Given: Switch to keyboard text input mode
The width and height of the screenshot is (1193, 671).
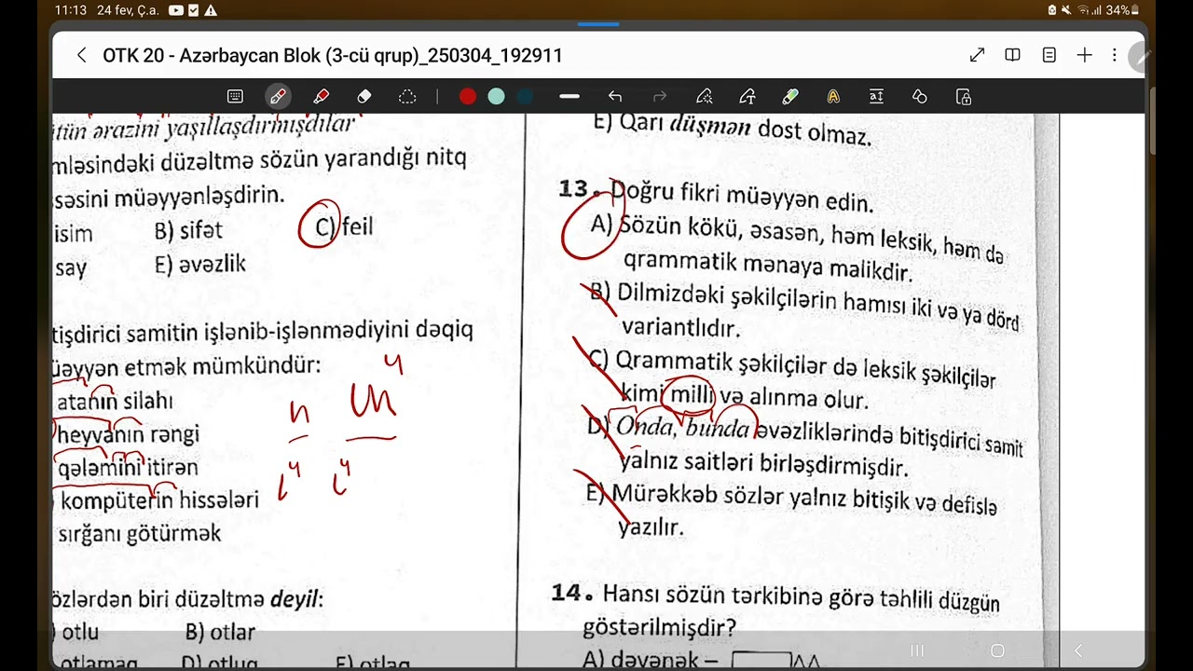Looking at the screenshot, I should coord(235,96).
